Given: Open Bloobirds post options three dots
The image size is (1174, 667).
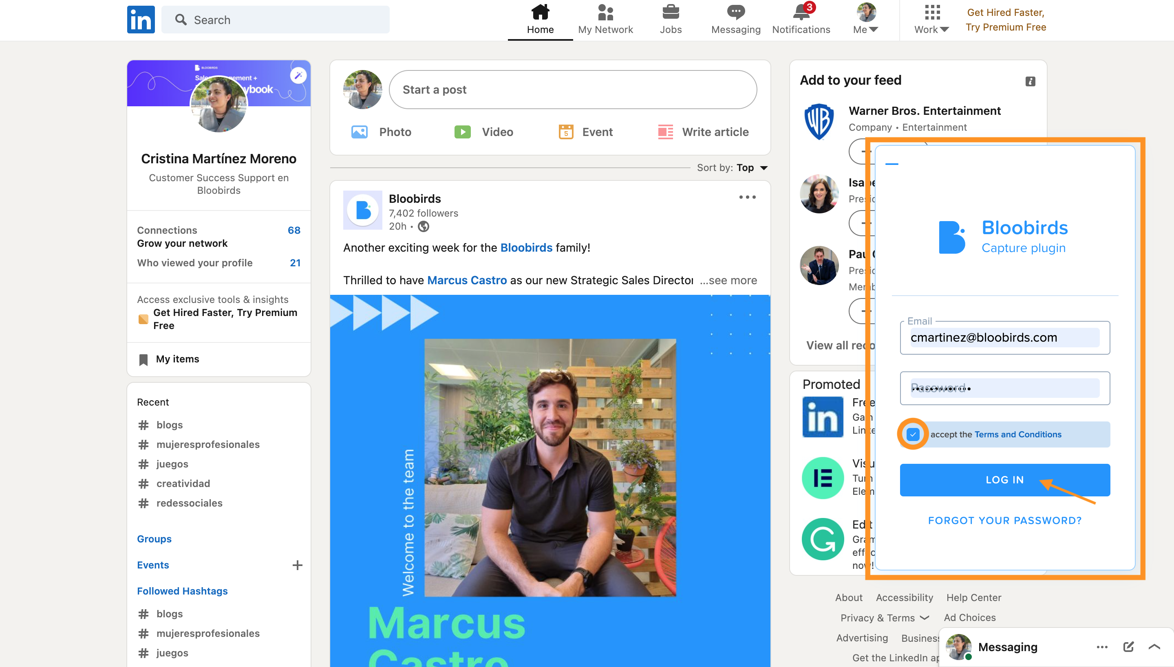Looking at the screenshot, I should [747, 197].
